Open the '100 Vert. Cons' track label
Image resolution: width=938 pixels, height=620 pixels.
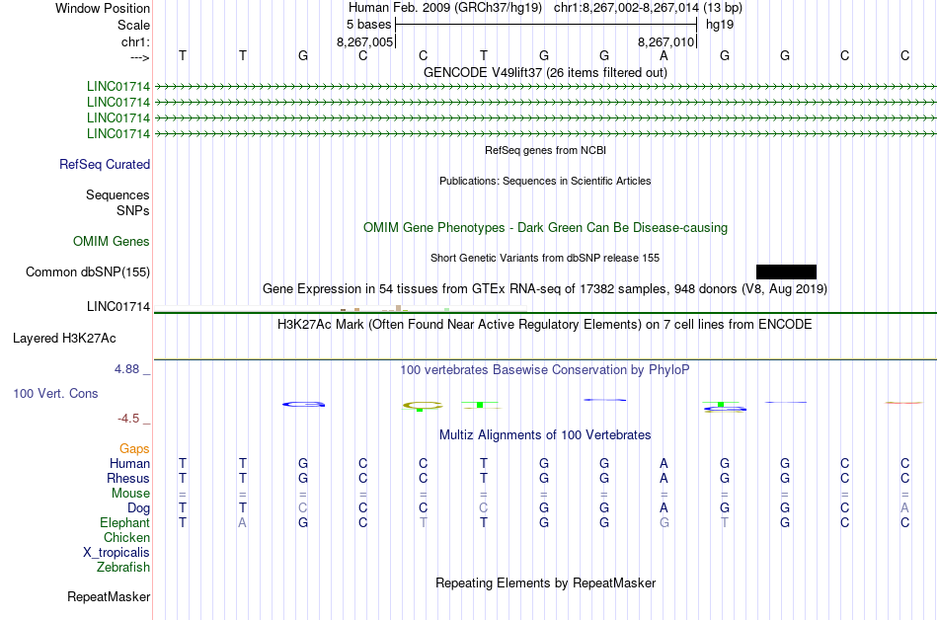(x=55, y=393)
